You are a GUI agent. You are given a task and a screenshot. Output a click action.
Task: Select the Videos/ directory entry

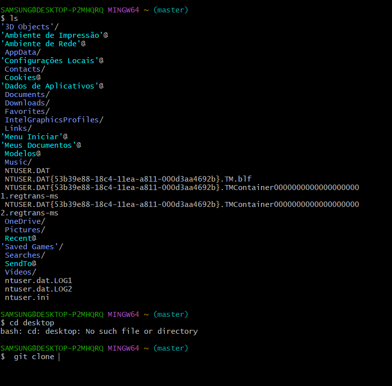(x=20, y=272)
